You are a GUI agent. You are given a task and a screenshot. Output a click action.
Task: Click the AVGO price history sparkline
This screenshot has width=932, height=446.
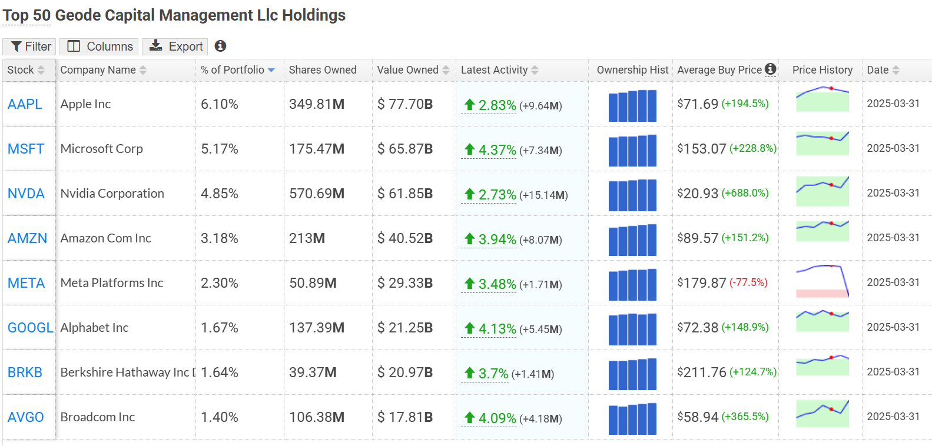coord(822,413)
